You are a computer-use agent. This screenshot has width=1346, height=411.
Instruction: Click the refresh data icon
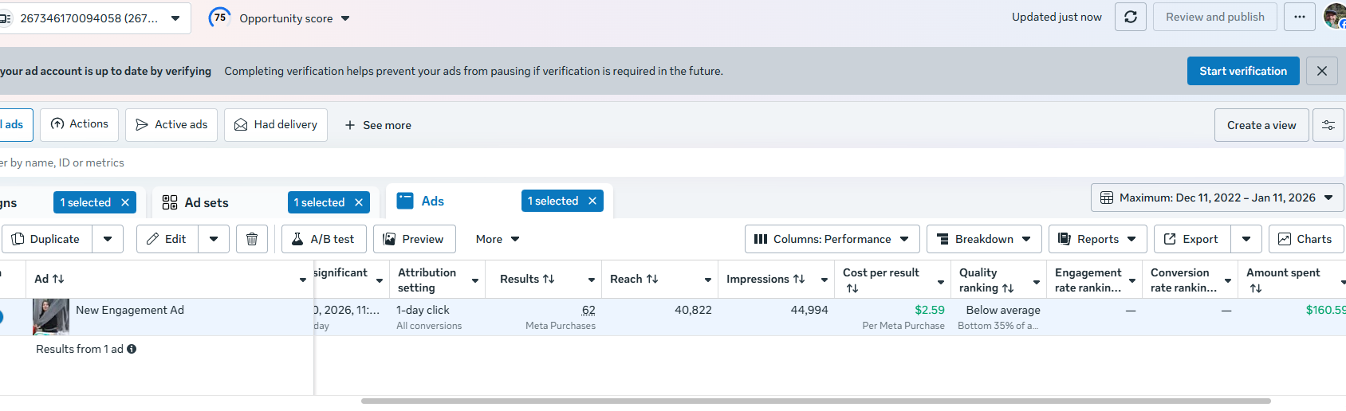click(1131, 17)
